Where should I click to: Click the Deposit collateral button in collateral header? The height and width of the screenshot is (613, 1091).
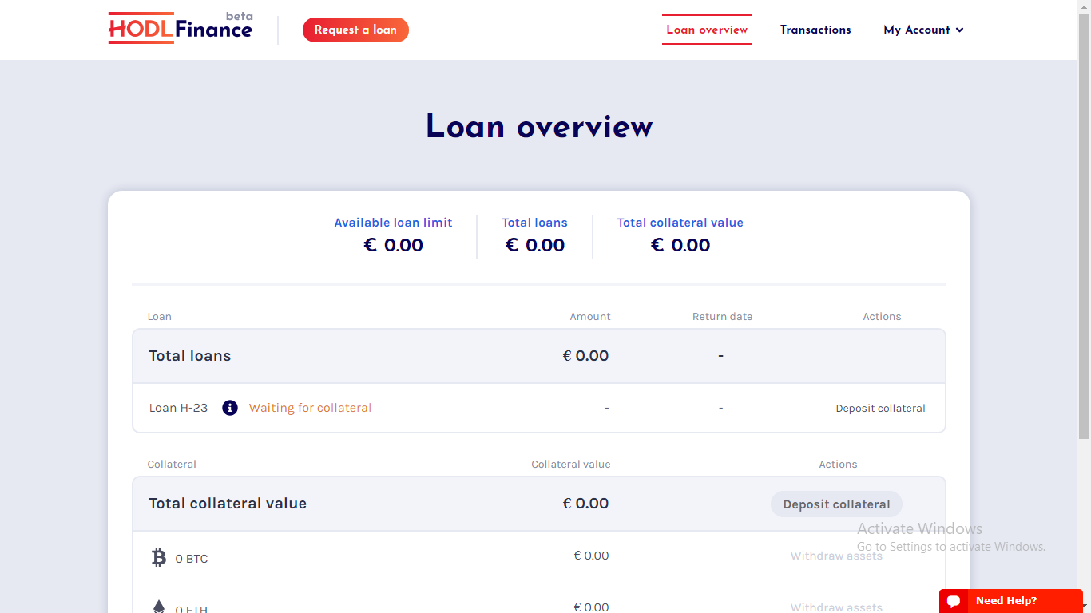pos(836,504)
